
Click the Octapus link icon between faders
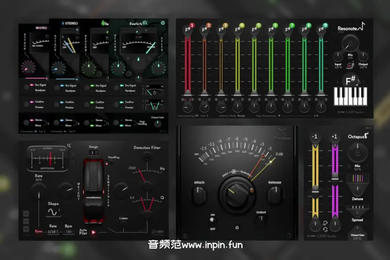pos(325,225)
